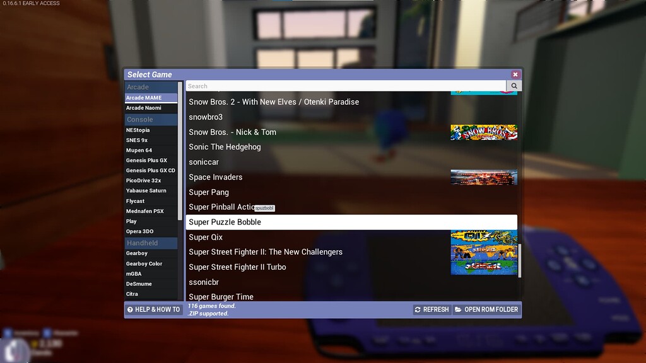Click the Refresh button
Screen dimensions: 646x363
(x=432, y=309)
